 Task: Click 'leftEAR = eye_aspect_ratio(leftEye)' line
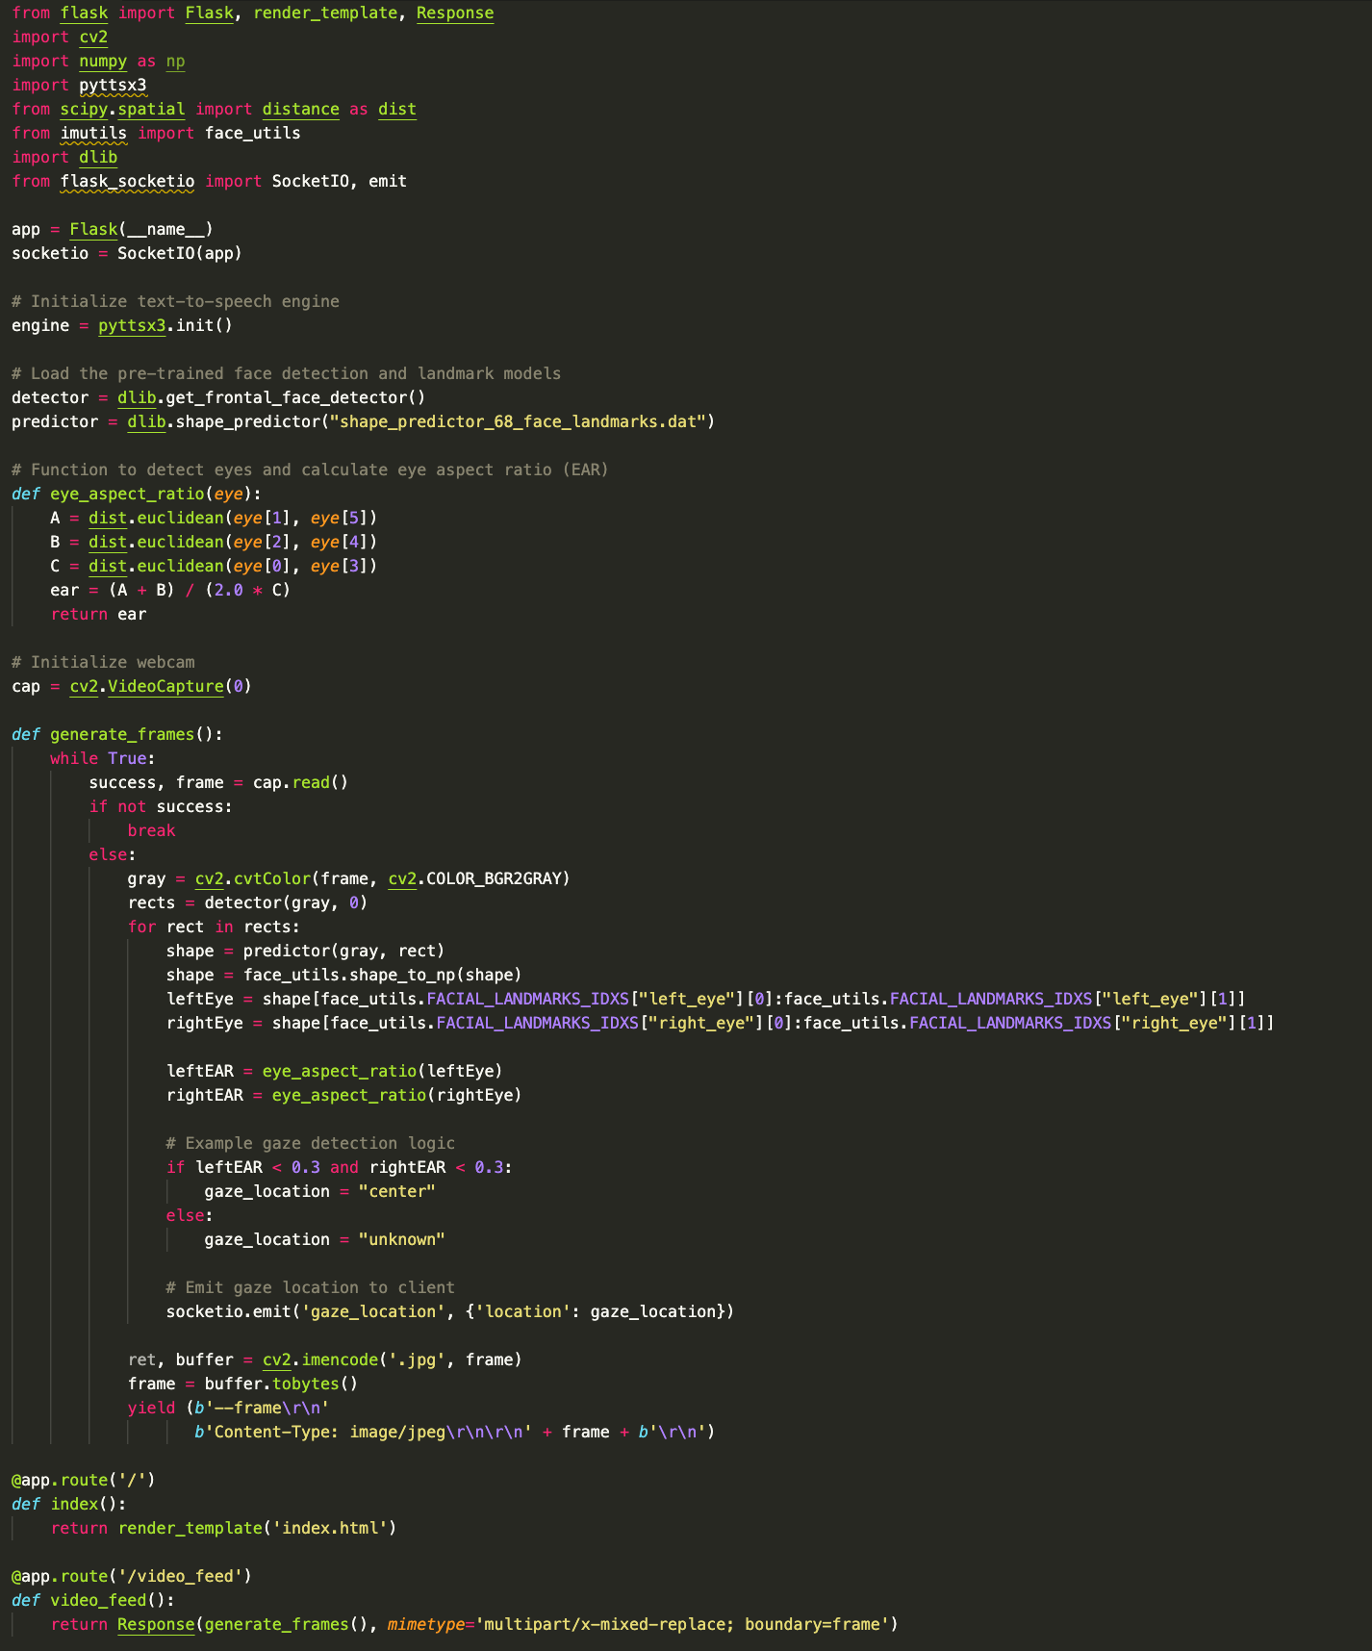pyautogui.click(x=334, y=1072)
